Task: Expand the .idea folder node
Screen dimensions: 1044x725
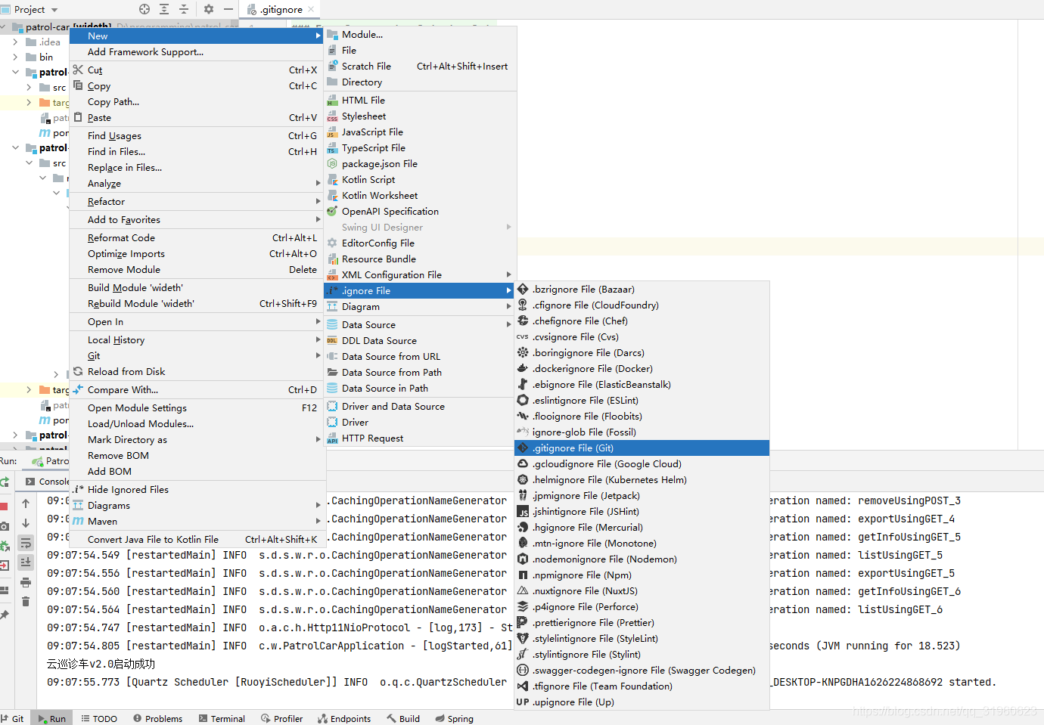Action: point(15,42)
